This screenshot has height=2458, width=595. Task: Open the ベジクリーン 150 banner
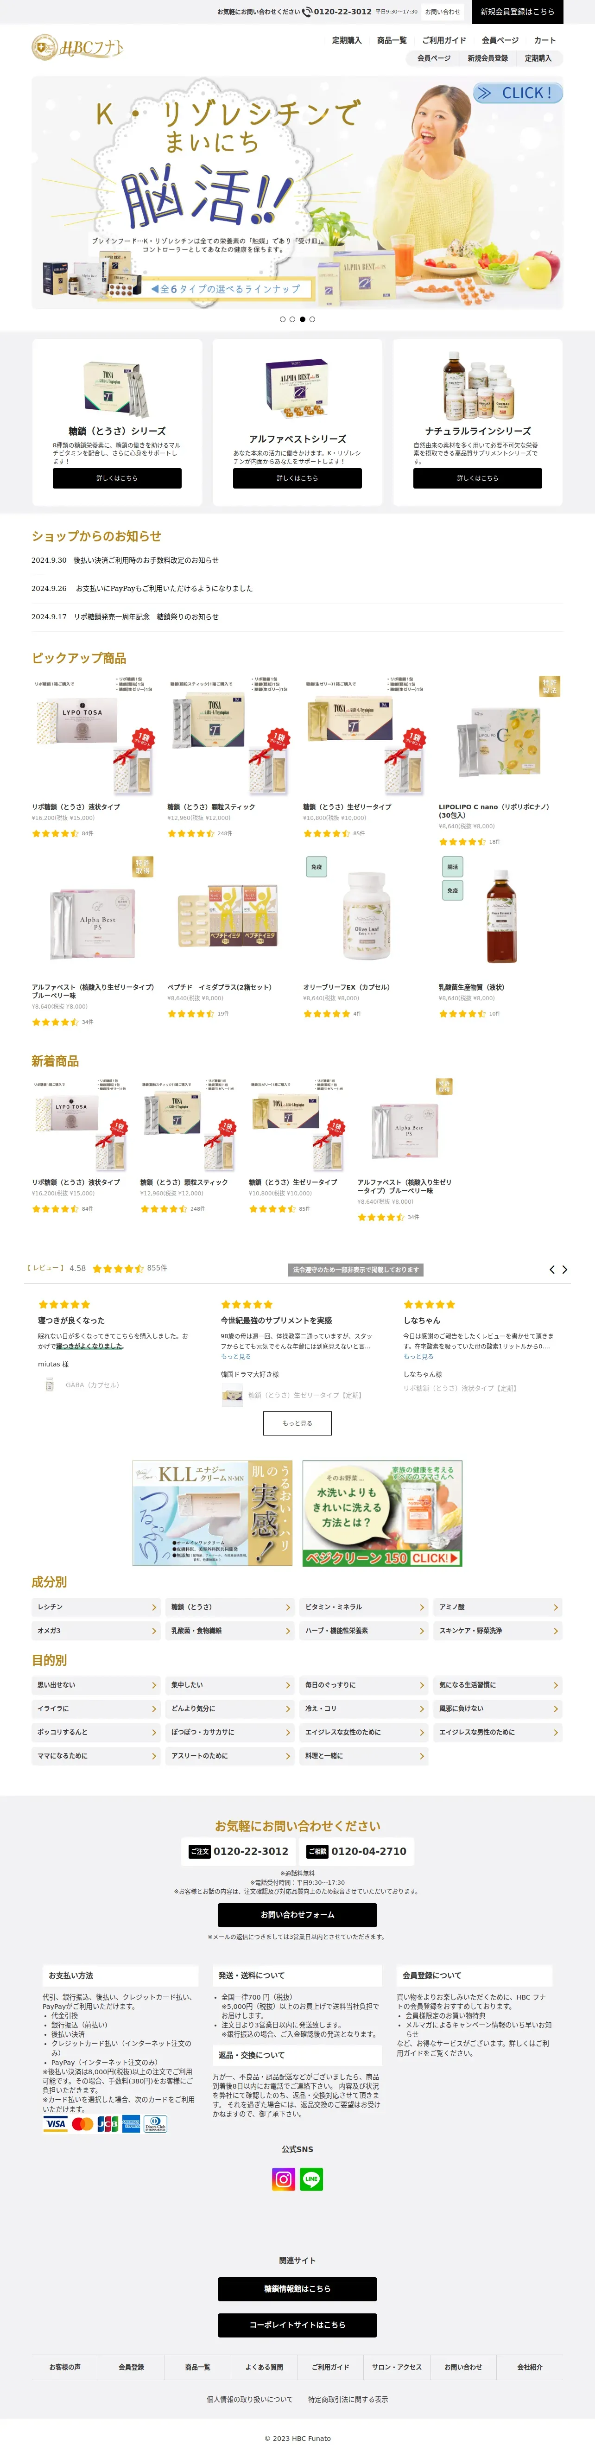382,1512
